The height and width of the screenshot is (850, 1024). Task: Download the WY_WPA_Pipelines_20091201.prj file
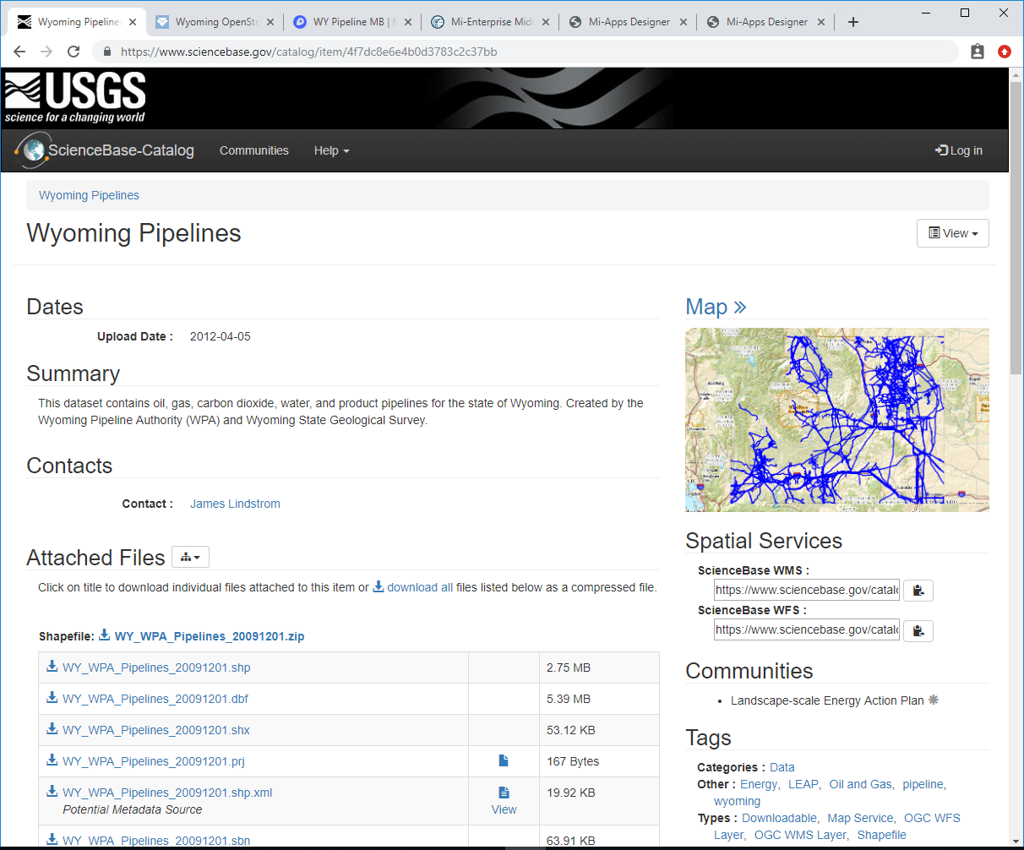(x=154, y=761)
